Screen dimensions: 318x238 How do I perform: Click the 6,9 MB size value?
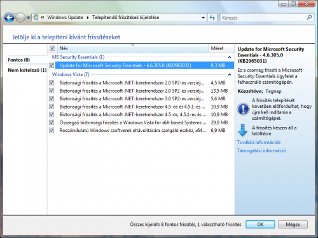click(218, 130)
